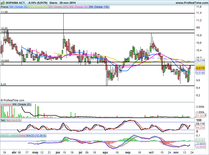Open the www.ProRealTime.com link
This screenshot has width=209, height=155.
(x=191, y=3)
